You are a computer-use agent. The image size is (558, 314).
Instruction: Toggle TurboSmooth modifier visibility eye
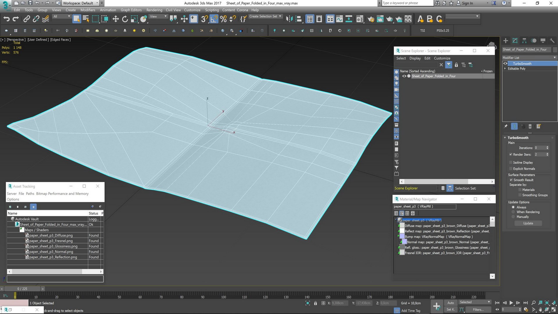click(x=505, y=64)
